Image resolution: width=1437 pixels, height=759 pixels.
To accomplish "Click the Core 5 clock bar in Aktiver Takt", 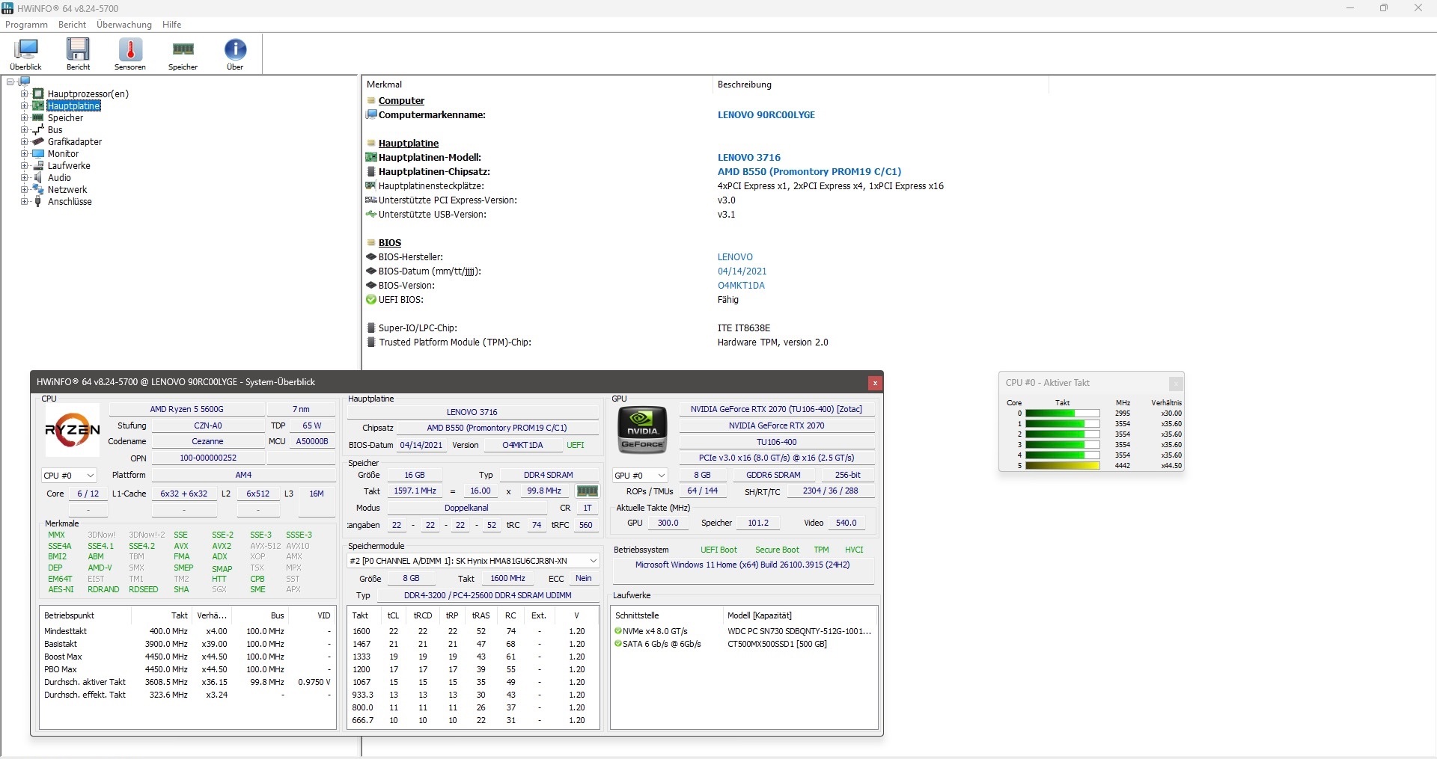I will [x=1062, y=466].
